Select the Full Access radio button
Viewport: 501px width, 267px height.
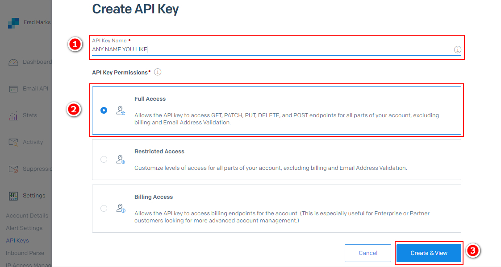click(x=104, y=111)
